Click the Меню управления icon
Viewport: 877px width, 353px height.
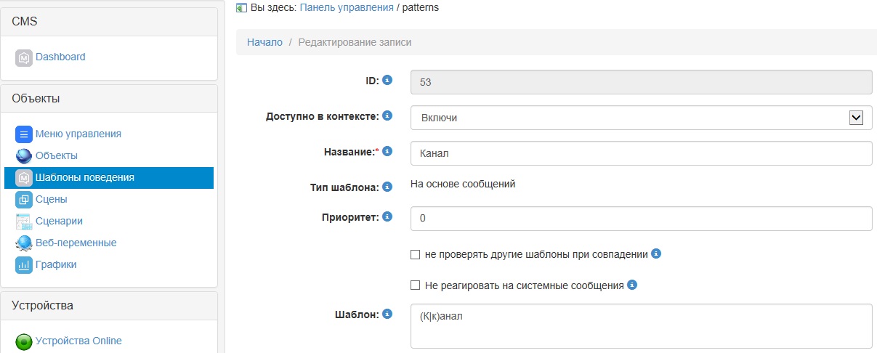(x=24, y=134)
